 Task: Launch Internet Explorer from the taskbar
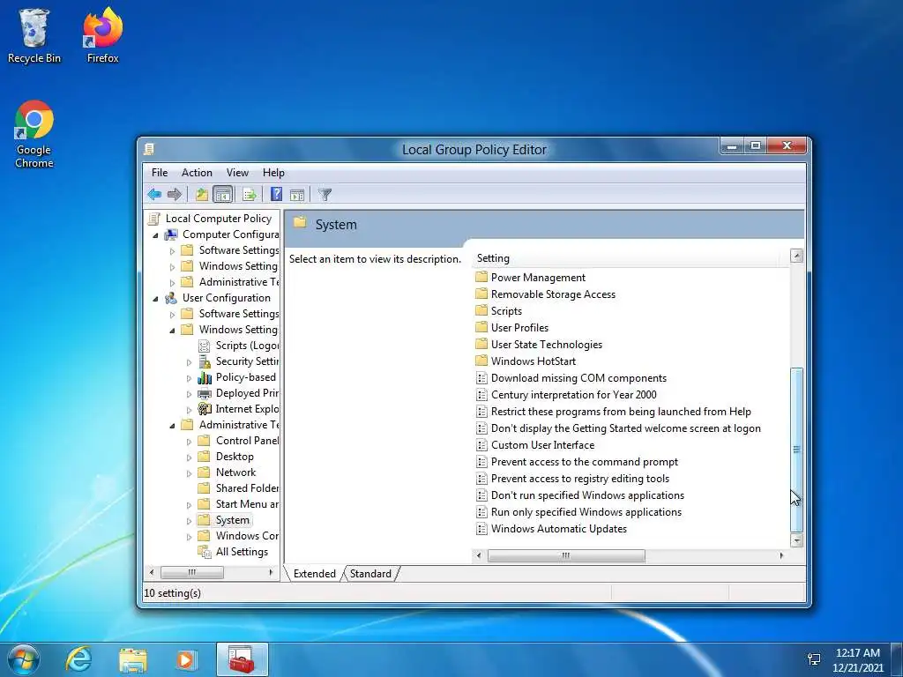click(78, 659)
